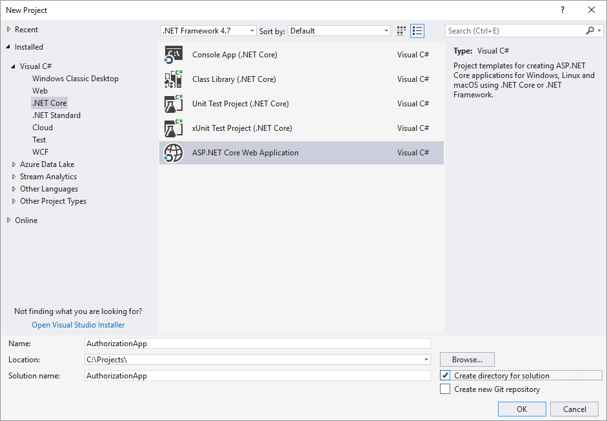Collapse the Visual C# node
This screenshot has height=421, width=607.
tap(14, 66)
